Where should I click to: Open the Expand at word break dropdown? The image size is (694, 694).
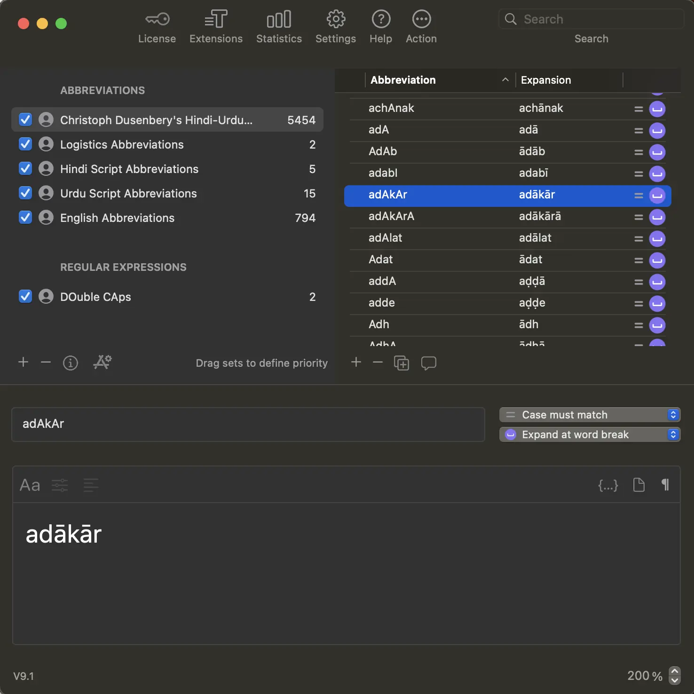(x=590, y=434)
